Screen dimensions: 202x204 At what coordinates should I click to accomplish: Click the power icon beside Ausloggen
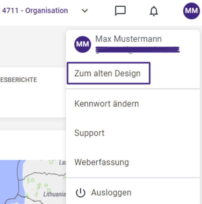coord(81,193)
